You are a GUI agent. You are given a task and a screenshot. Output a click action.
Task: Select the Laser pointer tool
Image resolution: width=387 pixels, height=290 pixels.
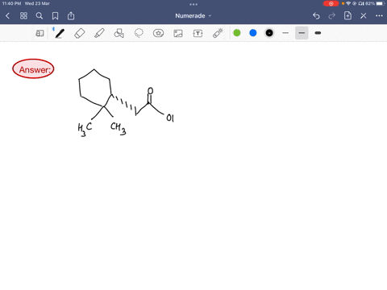(218, 33)
